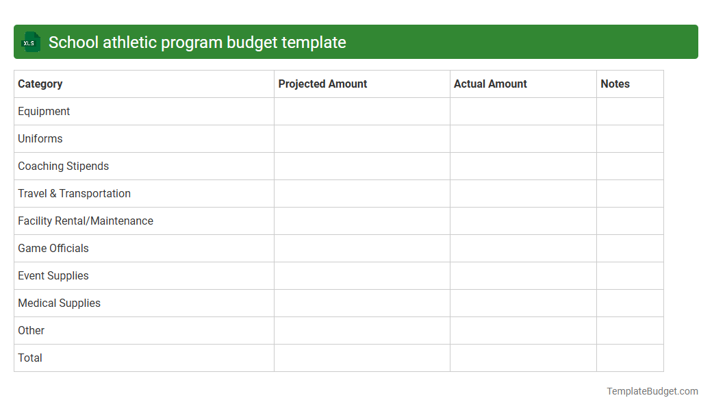Select the Uniforms row label
Screen dimensions: 712x411
pyautogui.click(x=40, y=138)
